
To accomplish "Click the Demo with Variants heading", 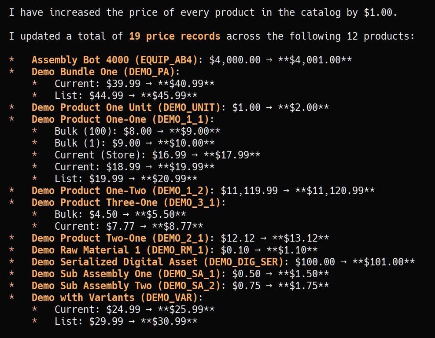I will click(x=83, y=298).
